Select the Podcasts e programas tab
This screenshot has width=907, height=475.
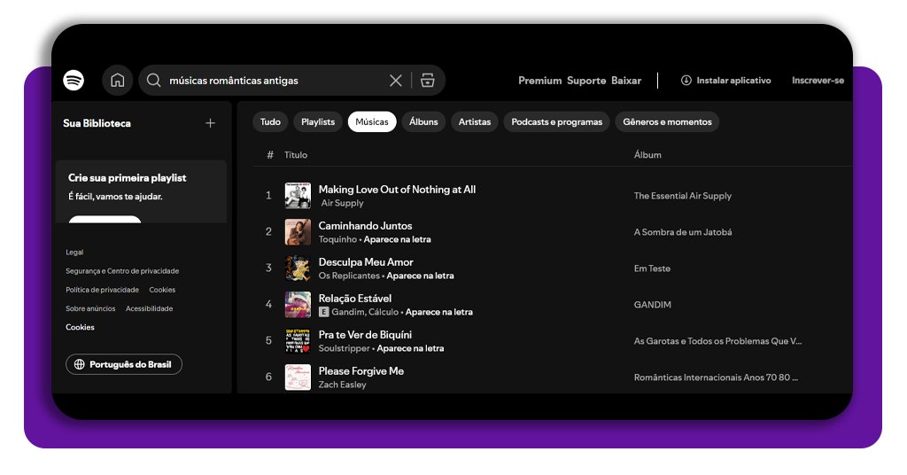point(556,122)
